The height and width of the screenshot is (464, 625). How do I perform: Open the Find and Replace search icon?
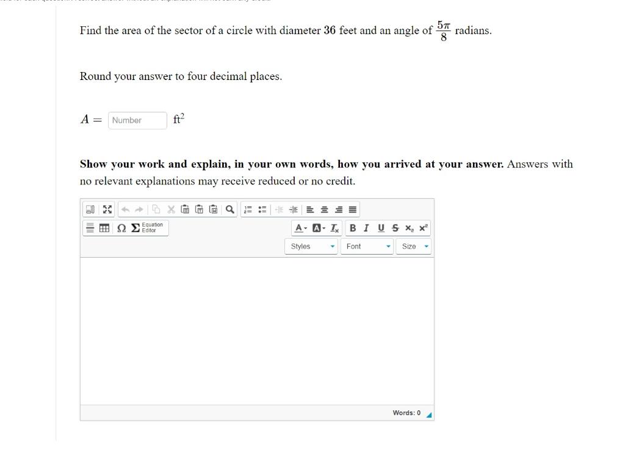pos(229,209)
